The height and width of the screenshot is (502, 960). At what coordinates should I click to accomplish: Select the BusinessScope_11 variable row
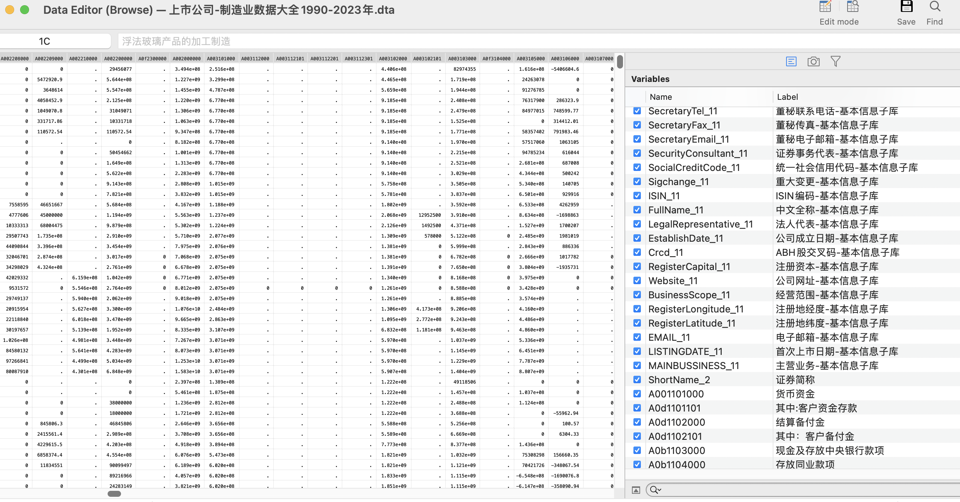[x=689, y=295]
